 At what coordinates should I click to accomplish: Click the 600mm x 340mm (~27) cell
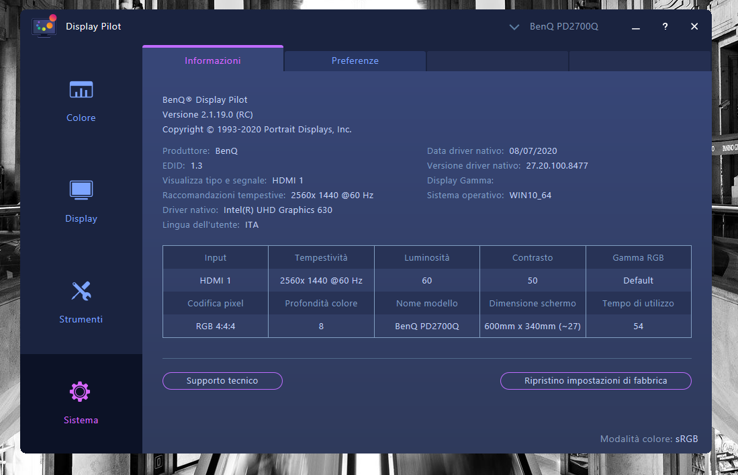click(533, 327)
